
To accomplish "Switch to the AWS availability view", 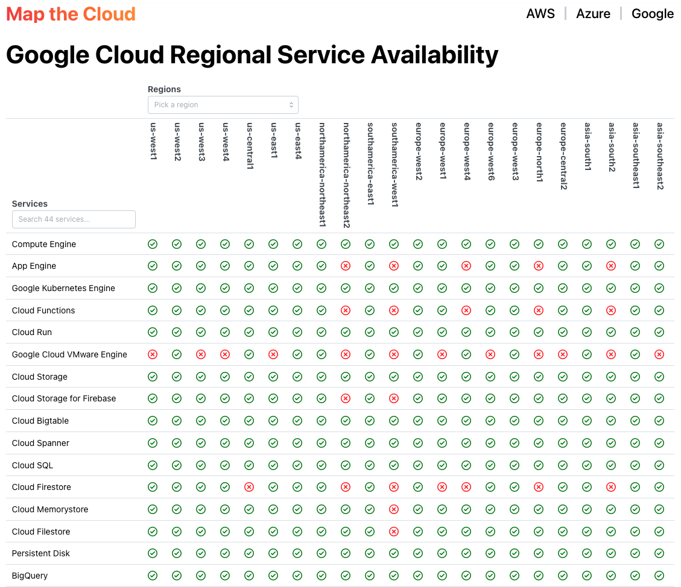I will 540,13.
